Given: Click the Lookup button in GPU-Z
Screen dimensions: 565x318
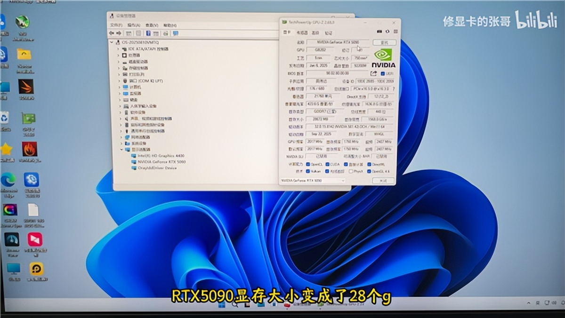Looking at the screenshot, I should coord(385,42).
